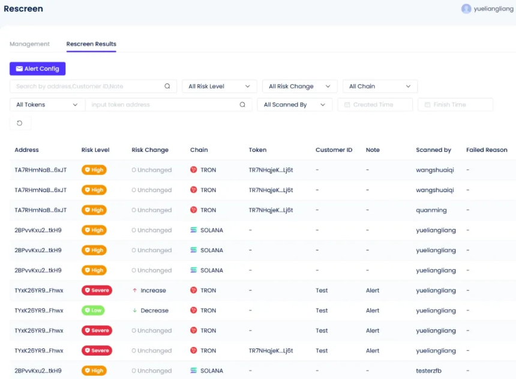This screenshot has width=516, height=379.
Task: Click the search magnifier in address search box
Action: pos(167,86)
